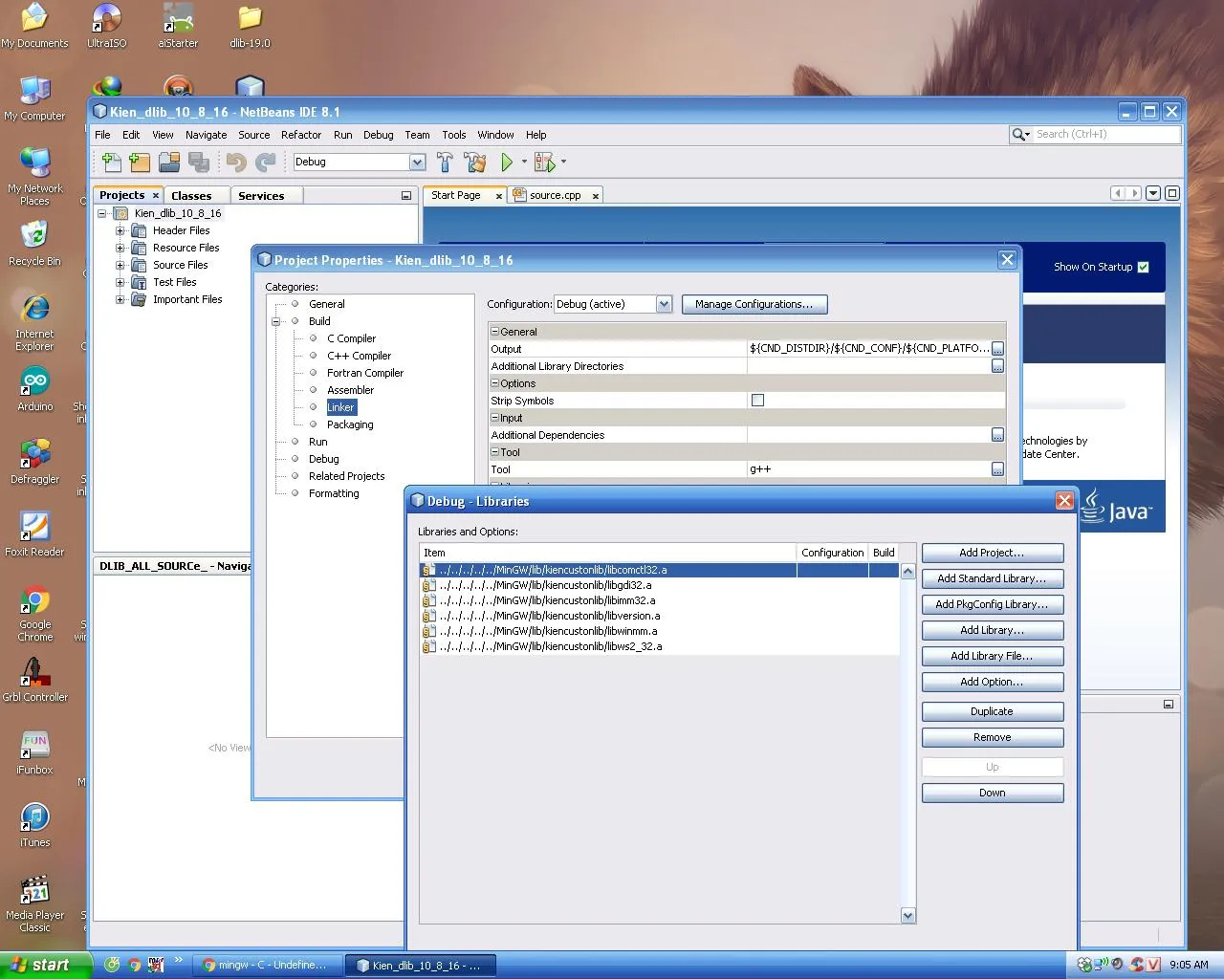
Task: Uncheck the Show On Startup checkbox
Action: pyautogui.click(x=1143, y=268)
